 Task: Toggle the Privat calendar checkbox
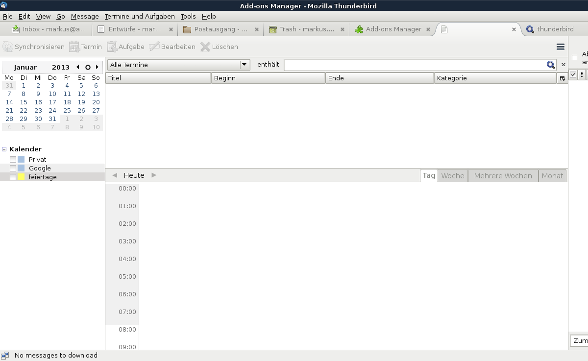[13, 159]
